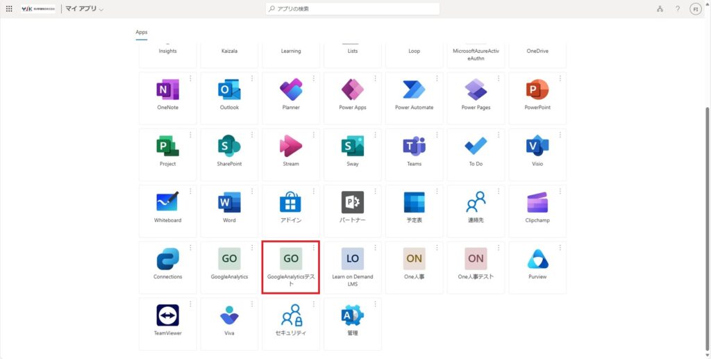711x359 pixels.
Task: Open the Project app icon
Action: click(168, 146)
